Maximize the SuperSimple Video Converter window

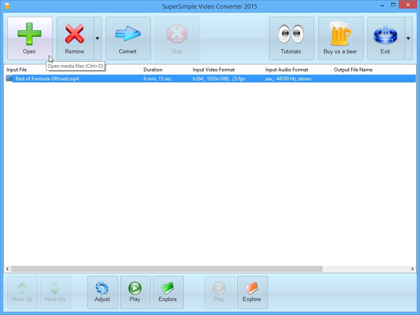[393, 5]
